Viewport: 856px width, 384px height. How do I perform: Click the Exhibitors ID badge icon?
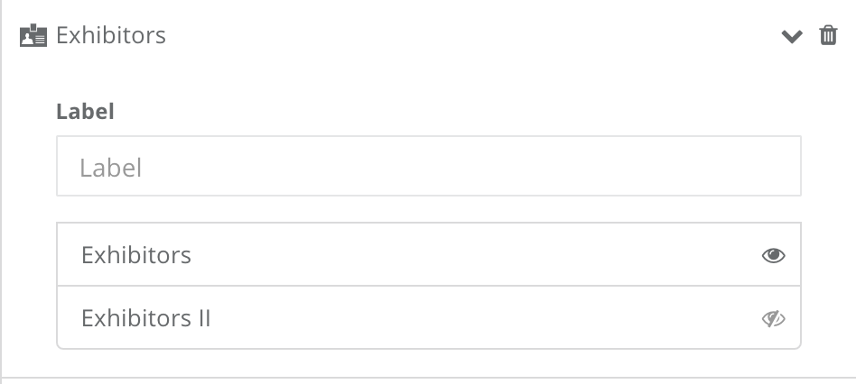pyautogui.click(x=33, y=35)
